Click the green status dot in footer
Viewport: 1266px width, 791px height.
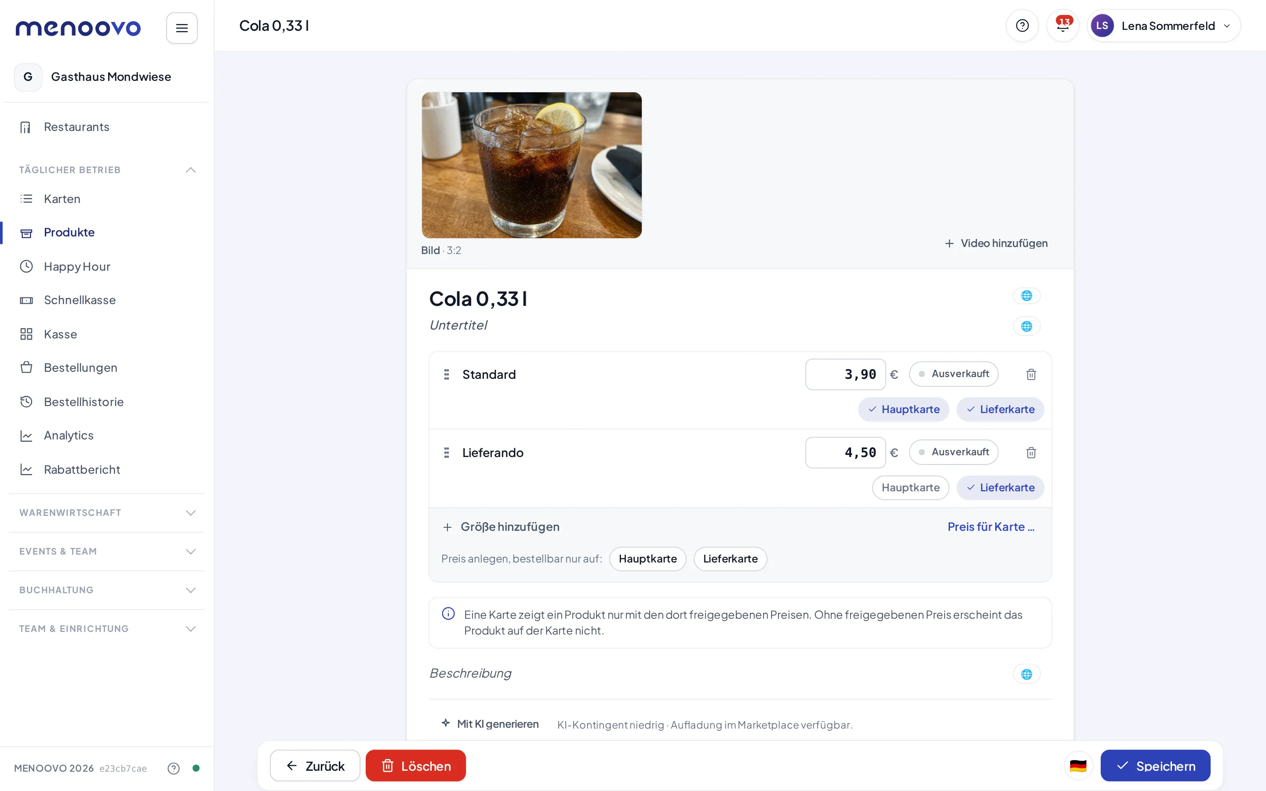[196, 768]
